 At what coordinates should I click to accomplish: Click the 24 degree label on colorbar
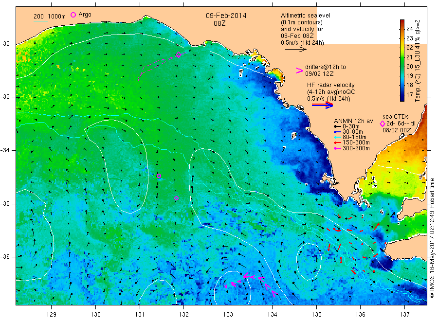coord(409,29)
